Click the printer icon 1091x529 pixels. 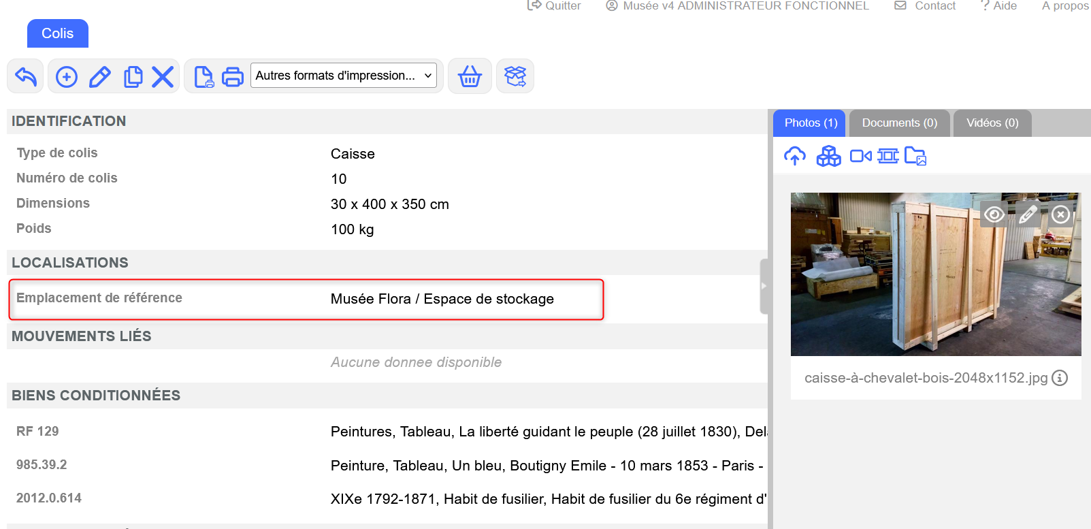pyautogui.click(x=233, y=77)
